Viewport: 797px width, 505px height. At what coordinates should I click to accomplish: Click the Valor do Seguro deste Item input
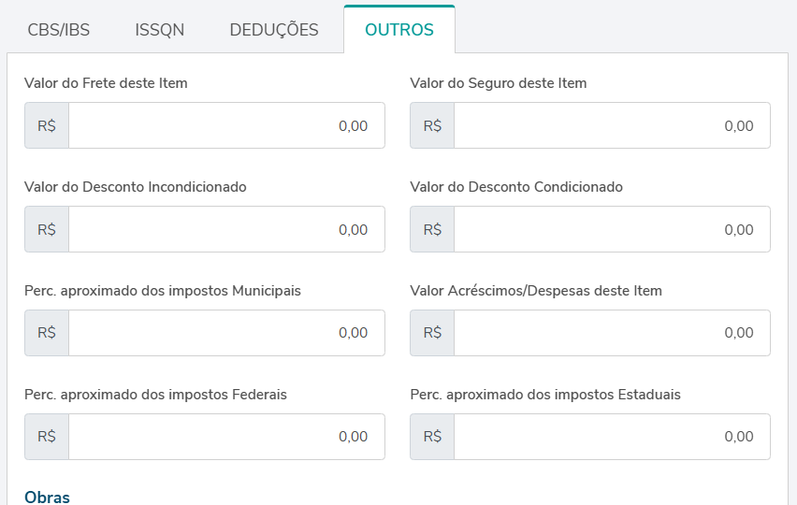click(612, 126)
